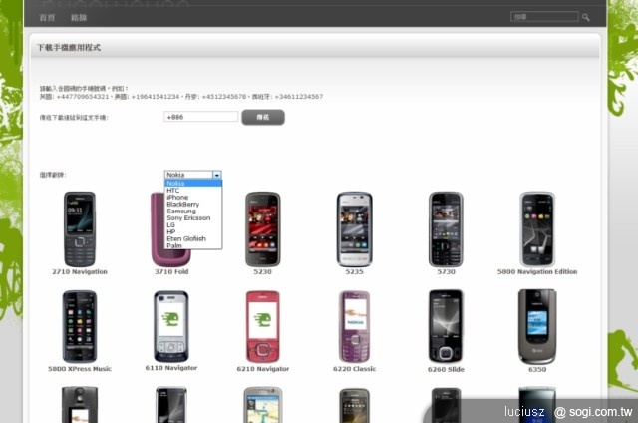Choose LG in the brand list

[193, 224]
